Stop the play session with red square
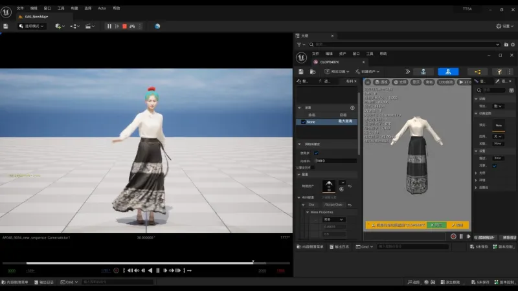518x291 pixels. [x=124, y=26]
